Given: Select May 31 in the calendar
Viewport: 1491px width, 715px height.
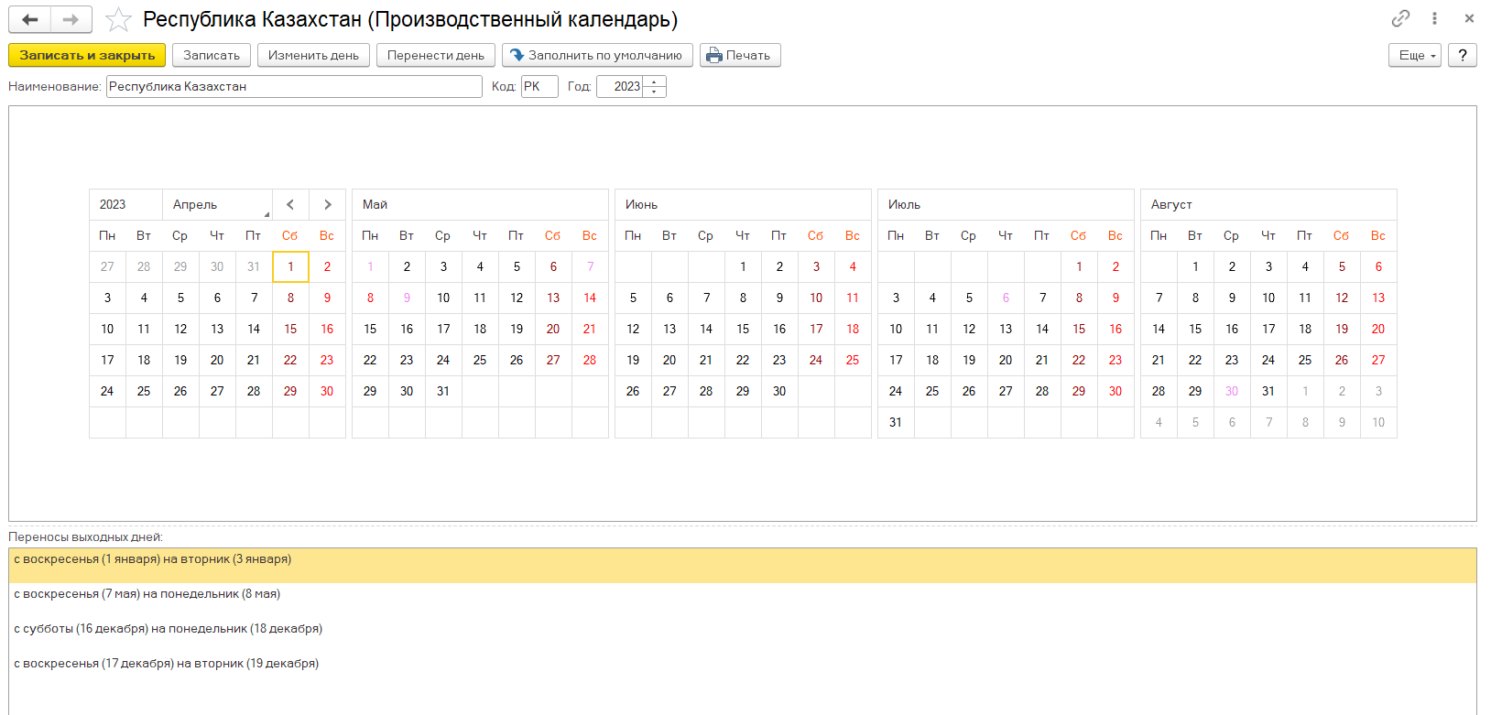Looking at the screenshot, I should tap(443, 391).
